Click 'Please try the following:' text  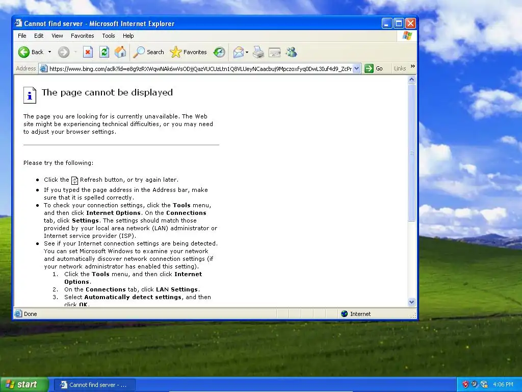click(x=58, y=163)
